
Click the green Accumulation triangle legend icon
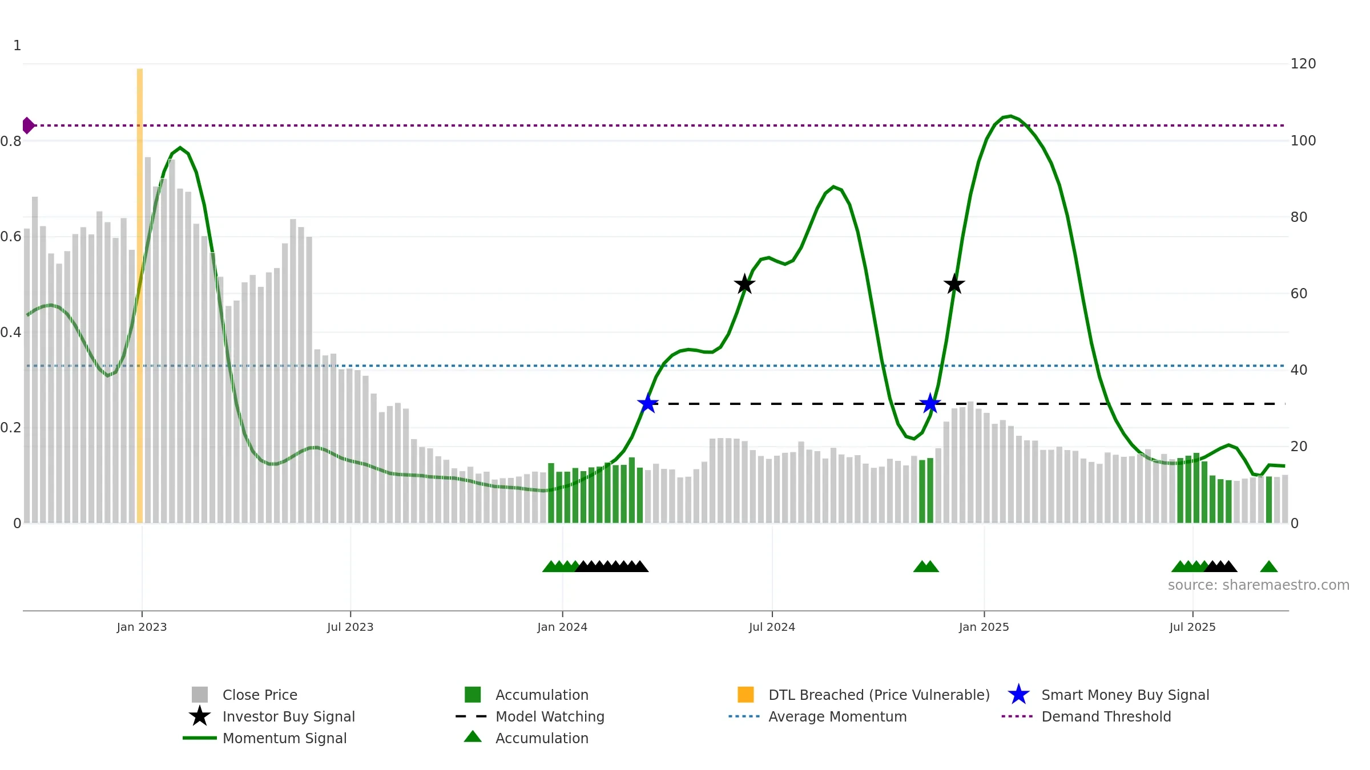click(x=473, y=737)
